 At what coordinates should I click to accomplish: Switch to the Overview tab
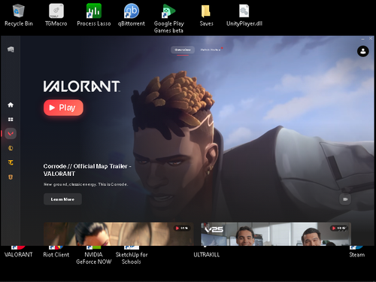183,50
